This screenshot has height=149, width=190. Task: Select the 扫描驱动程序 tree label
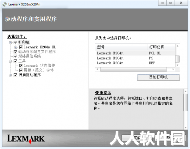point(29,75)
